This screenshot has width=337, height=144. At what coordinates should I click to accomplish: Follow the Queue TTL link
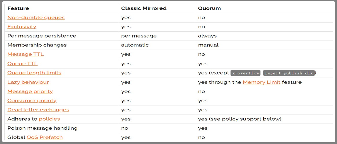coord(23,64)
